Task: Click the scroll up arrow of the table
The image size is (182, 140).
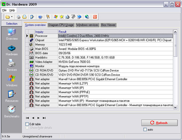Action: (x=175, y=32)
